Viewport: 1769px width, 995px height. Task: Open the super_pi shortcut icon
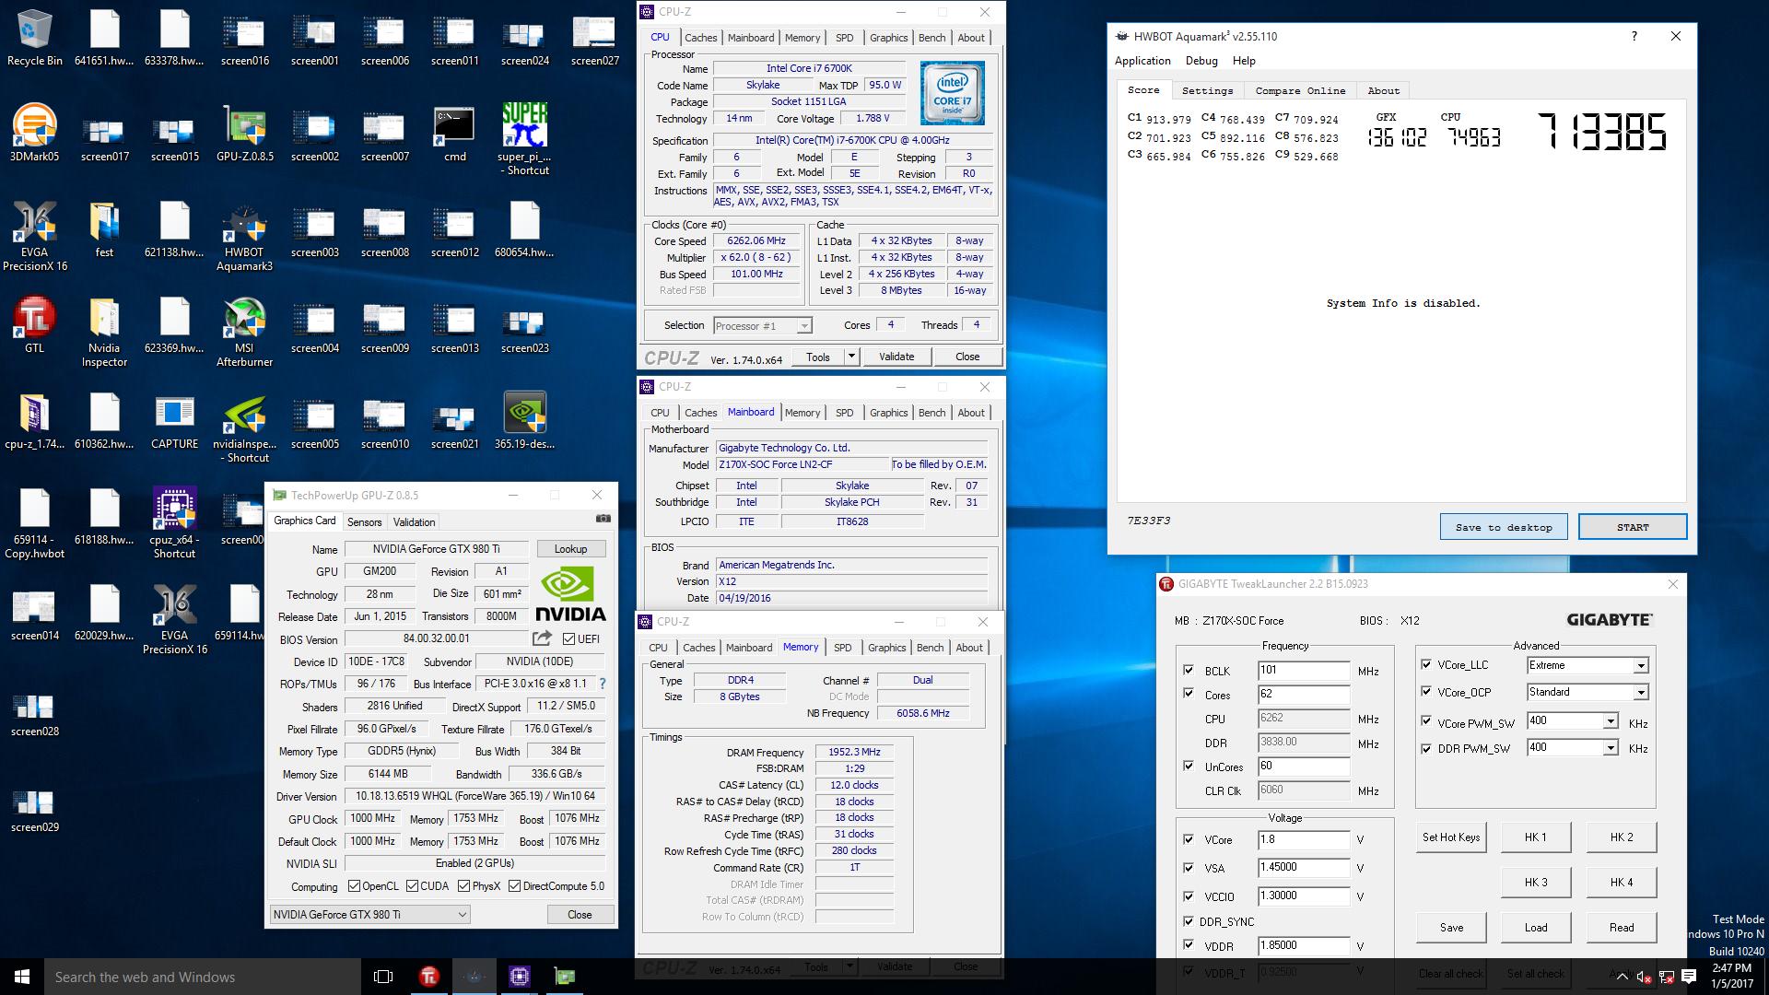point(524,138)
